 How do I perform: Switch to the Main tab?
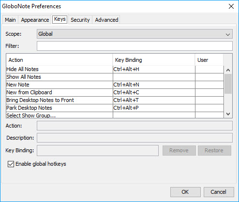[x=10, y=20]
